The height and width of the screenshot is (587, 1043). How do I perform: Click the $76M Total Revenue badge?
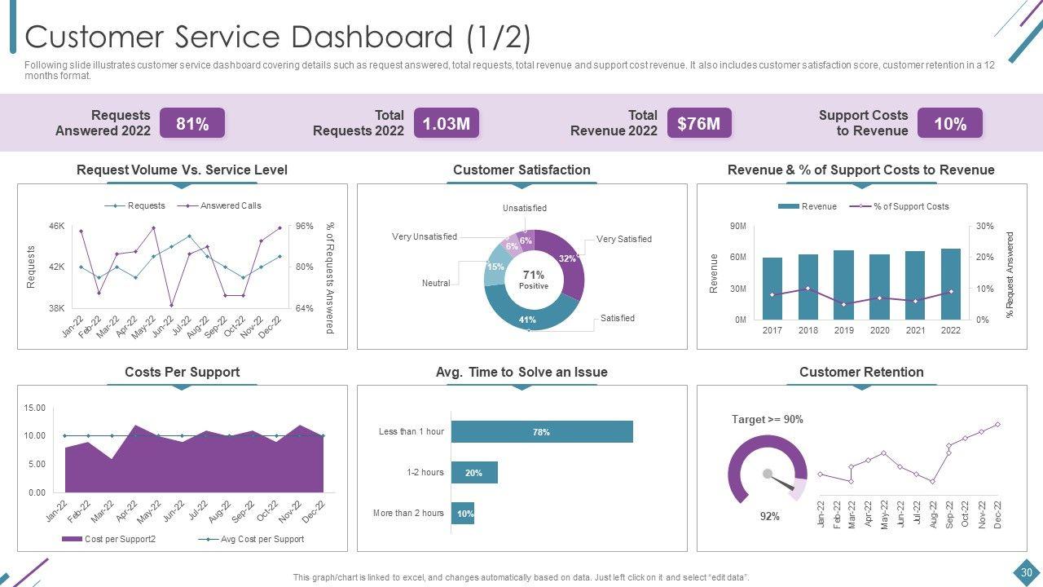pyautogui.click(x=698, y=124)
